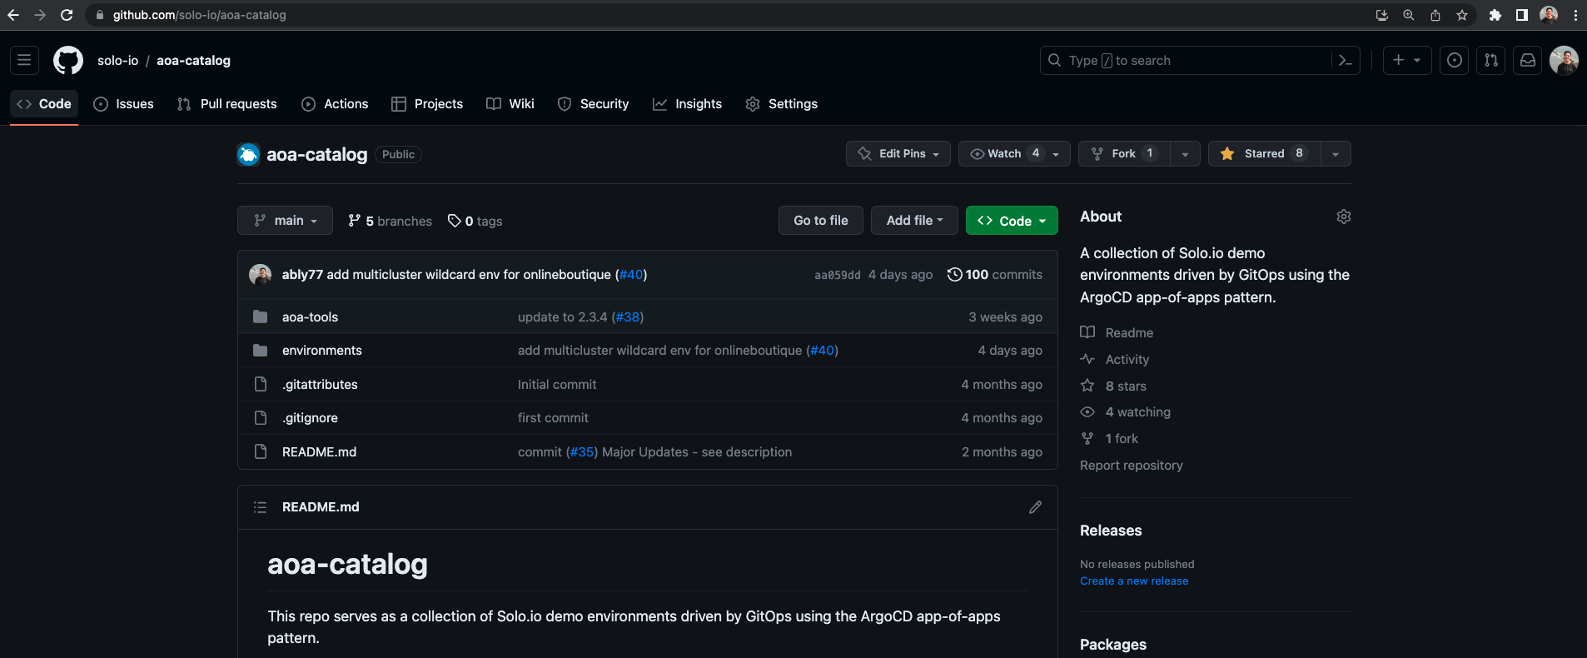1587x658 pixels.
Task: Open the Watch notifications dropdown
Action: pos(1014,153)
